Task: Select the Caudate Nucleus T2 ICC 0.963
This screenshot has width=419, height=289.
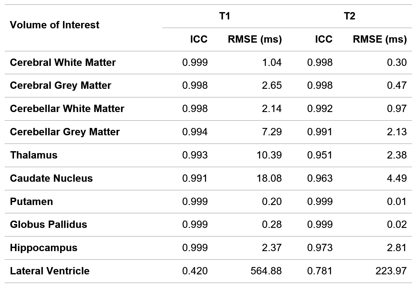Action: 320,178
